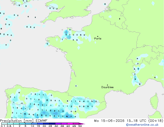
Task: Pick the 35–40 mm legend color
Action: tap(64, 124)
